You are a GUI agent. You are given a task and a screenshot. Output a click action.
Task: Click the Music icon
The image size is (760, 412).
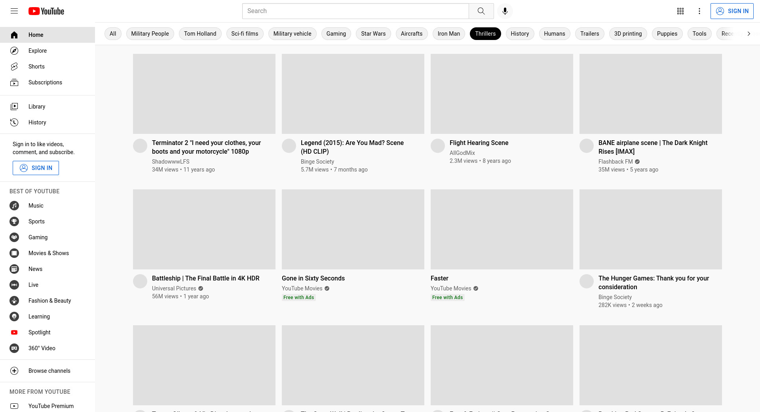pyautogui.click(x=14, y=206)
